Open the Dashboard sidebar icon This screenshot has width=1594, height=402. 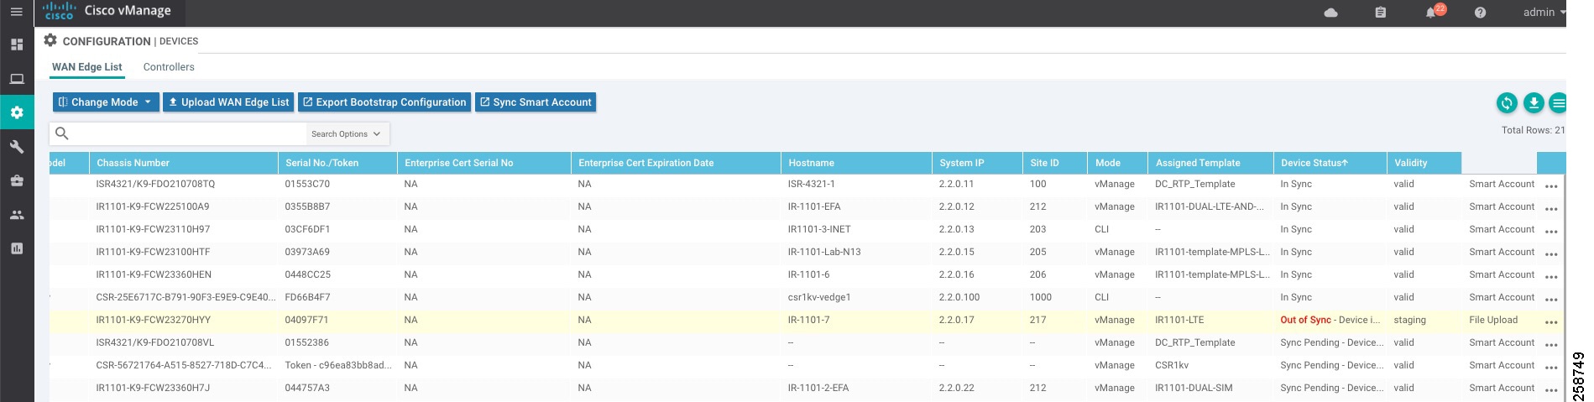click(17, 44)
